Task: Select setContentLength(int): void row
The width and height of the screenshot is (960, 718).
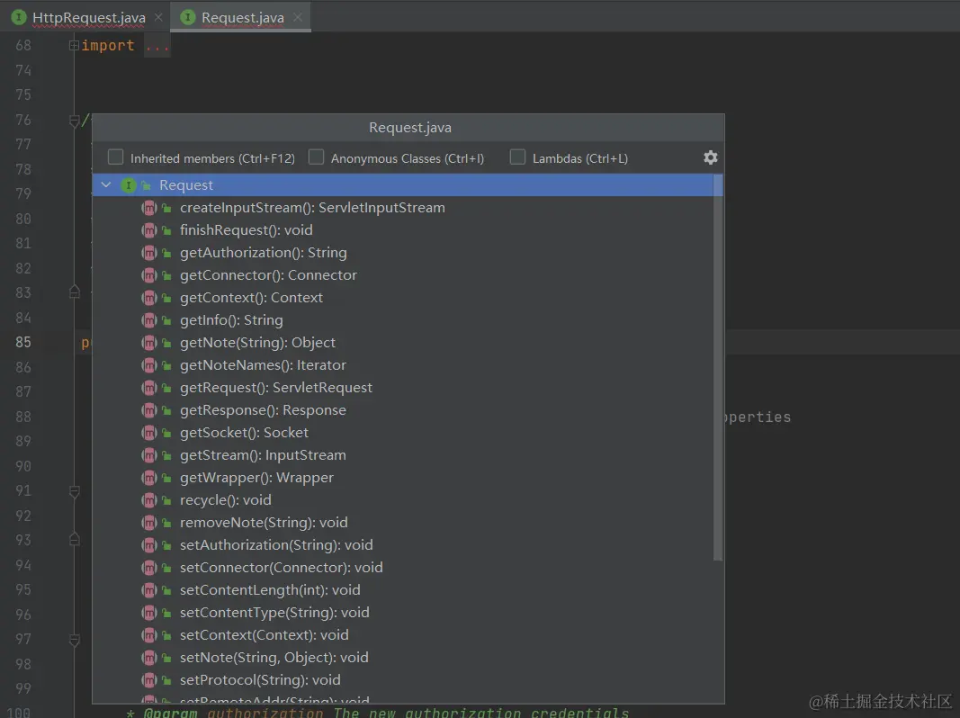Action: [403, 590]
